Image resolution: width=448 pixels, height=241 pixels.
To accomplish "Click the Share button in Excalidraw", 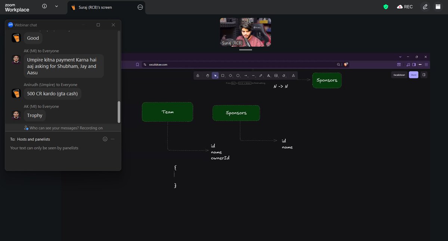I will coord(413,75).
